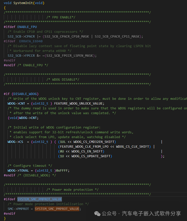Screen dimensions: 187x221
Task: Click WDOG->CNT unlock assignment
Action: pyautogui.click(x=56, y=103)
